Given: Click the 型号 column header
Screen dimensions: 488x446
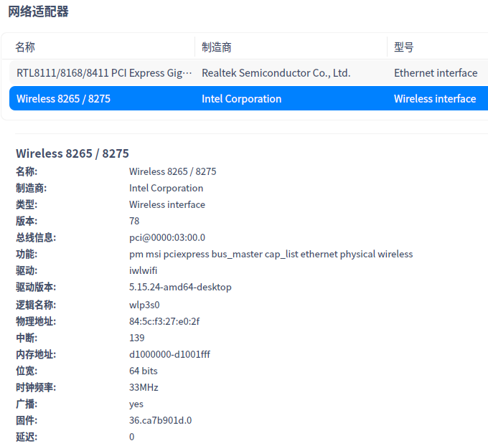Looking at the screenshot, I should point(403,47).
